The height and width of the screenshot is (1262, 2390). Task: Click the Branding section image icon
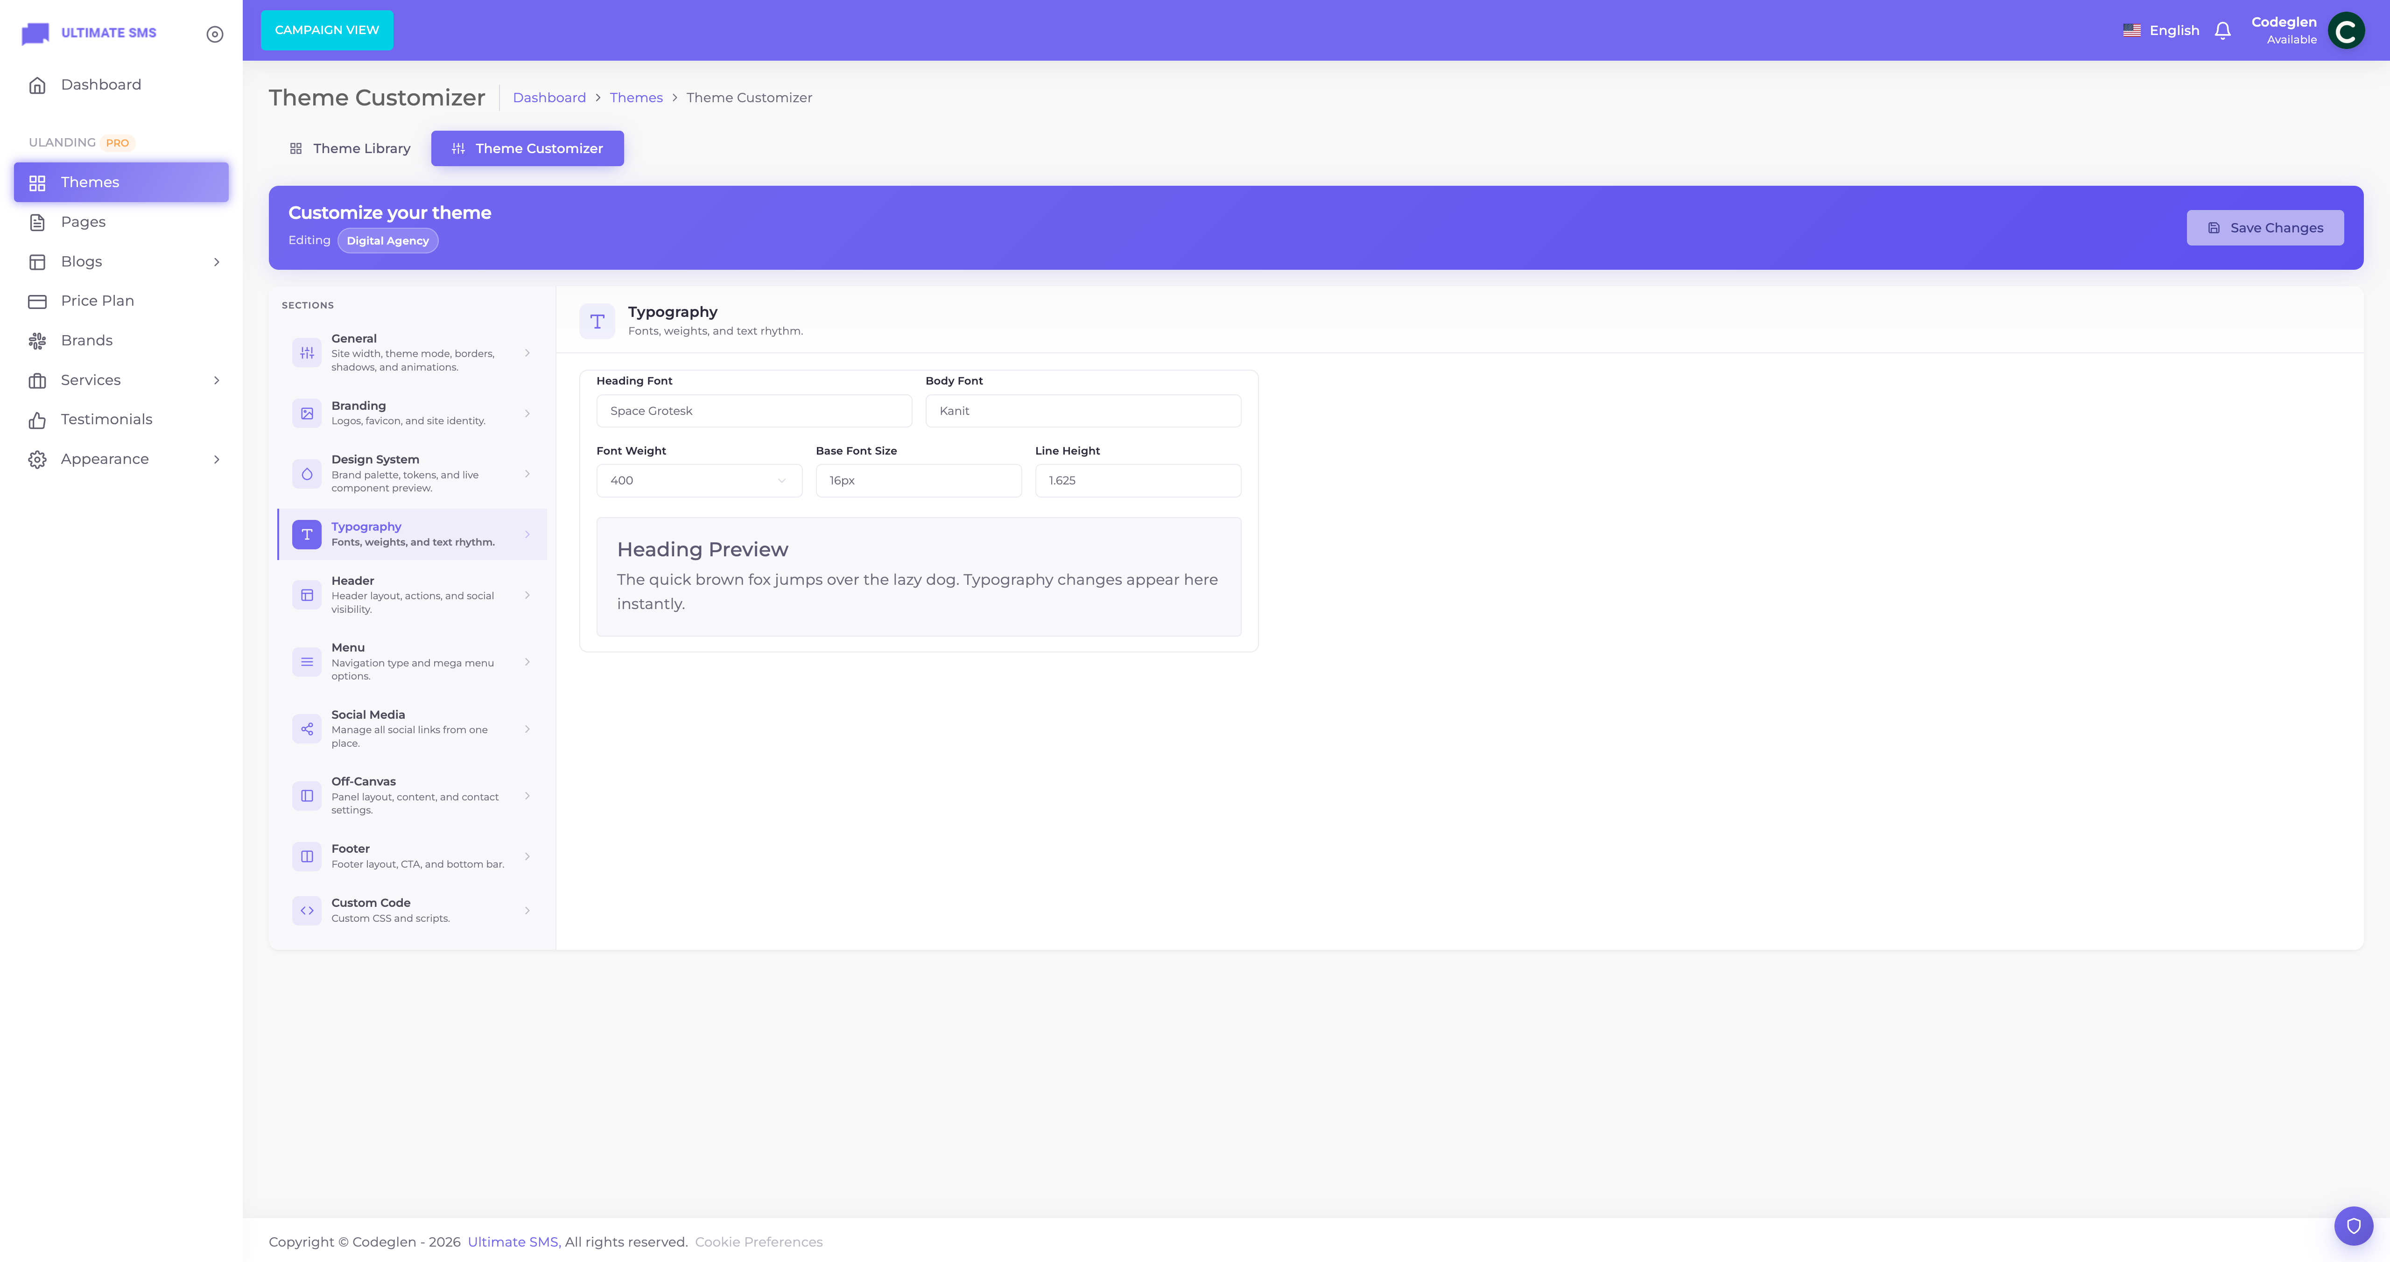click(307, 413)
